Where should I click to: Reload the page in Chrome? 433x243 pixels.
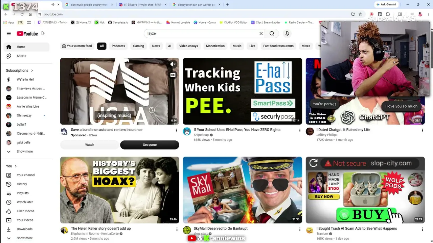pos(22,14)
